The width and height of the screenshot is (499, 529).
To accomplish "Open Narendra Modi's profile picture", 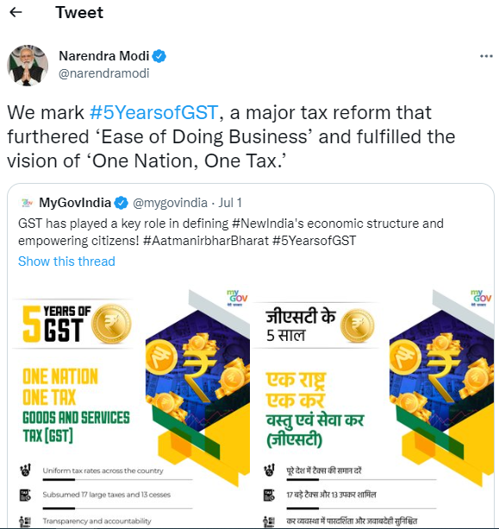I will (x=28, y=66).
